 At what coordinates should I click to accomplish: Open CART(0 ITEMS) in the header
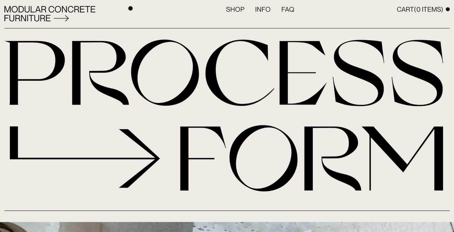click(420, 9)
